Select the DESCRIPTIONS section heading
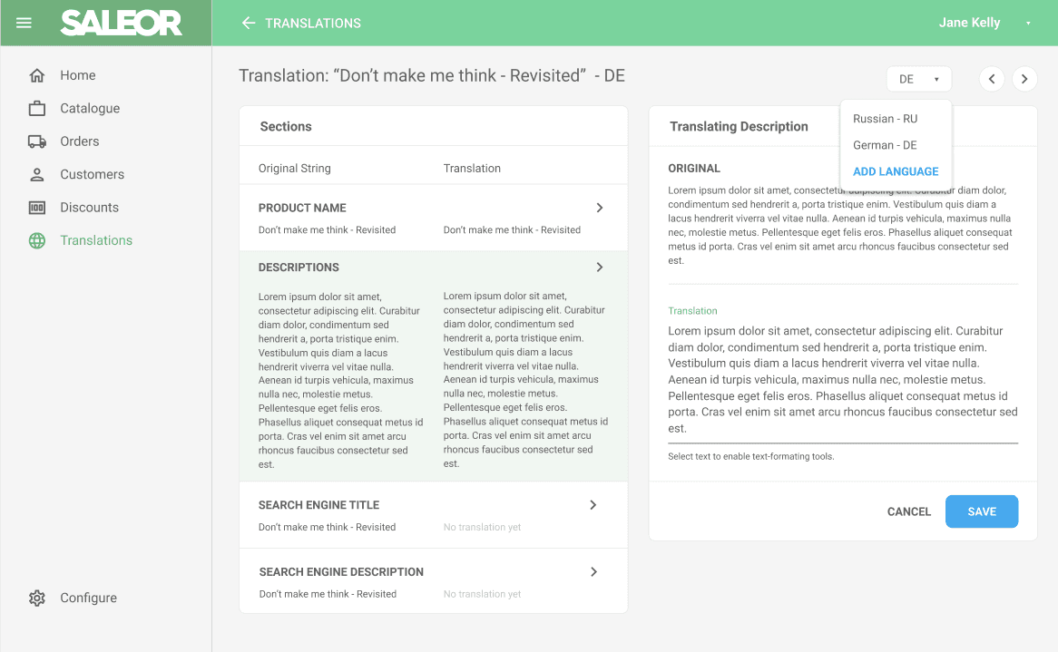 point(299,267)
